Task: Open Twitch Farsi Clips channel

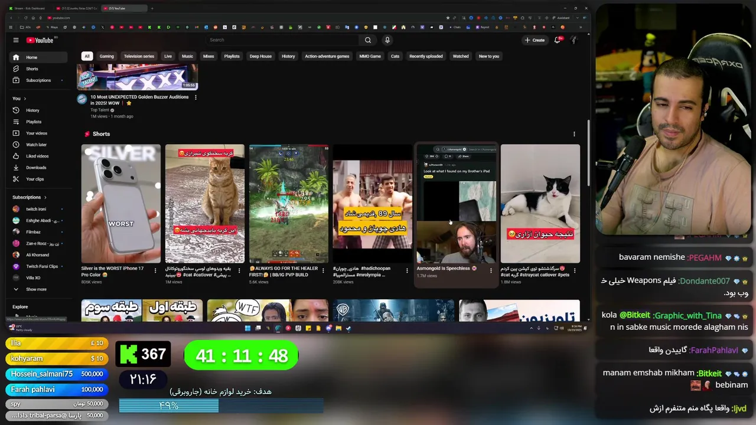Action: [x=38, y=266]
